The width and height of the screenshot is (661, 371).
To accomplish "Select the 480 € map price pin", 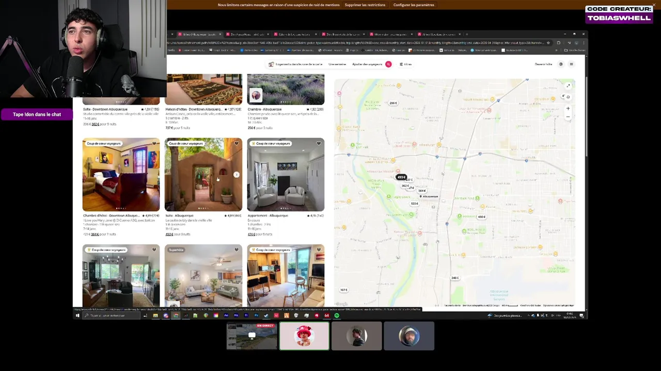I will [x=481, y=216].
